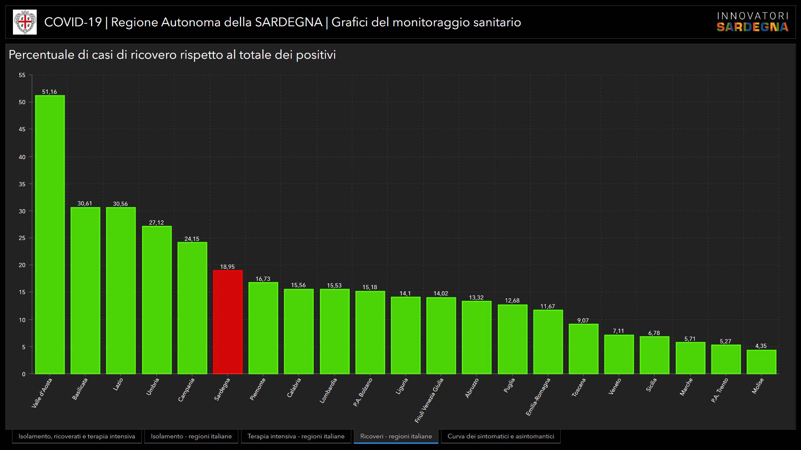
Task: Click the Campania bar
Action: coord(192,308)
